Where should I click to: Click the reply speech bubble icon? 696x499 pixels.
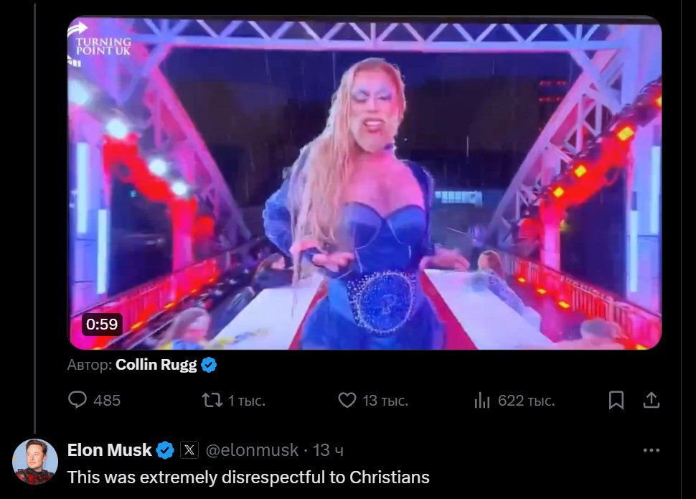coord(77,400)
